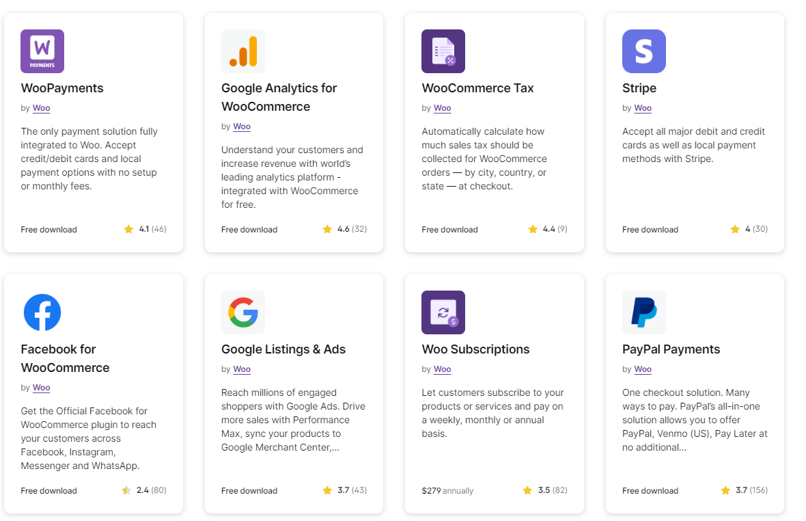Click Woo vendor link under Facebook for WooCommerce
Viewport: 806px width, 521px height.
click(x=42, y=388)
